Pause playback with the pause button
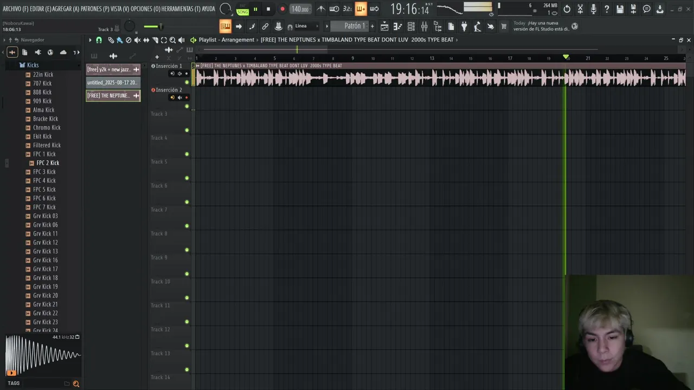This screenshot has height=390, width=694. pyautogui.click(x=255, y=9)
